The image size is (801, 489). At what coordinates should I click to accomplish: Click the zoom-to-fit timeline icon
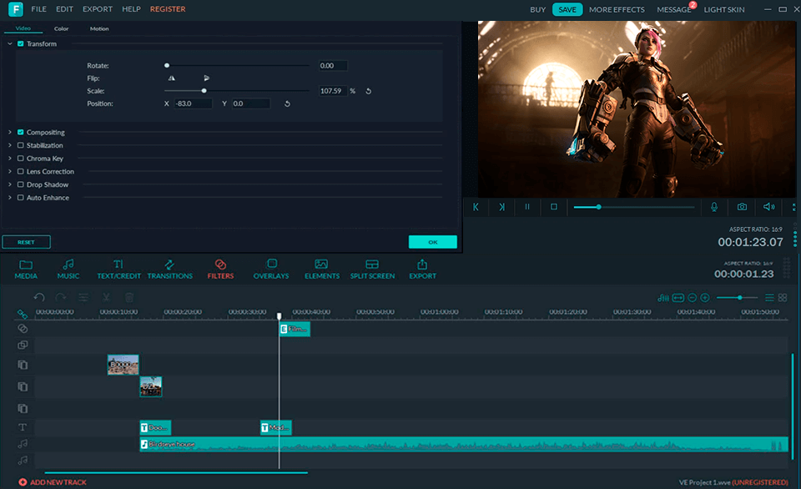[678, 297]
